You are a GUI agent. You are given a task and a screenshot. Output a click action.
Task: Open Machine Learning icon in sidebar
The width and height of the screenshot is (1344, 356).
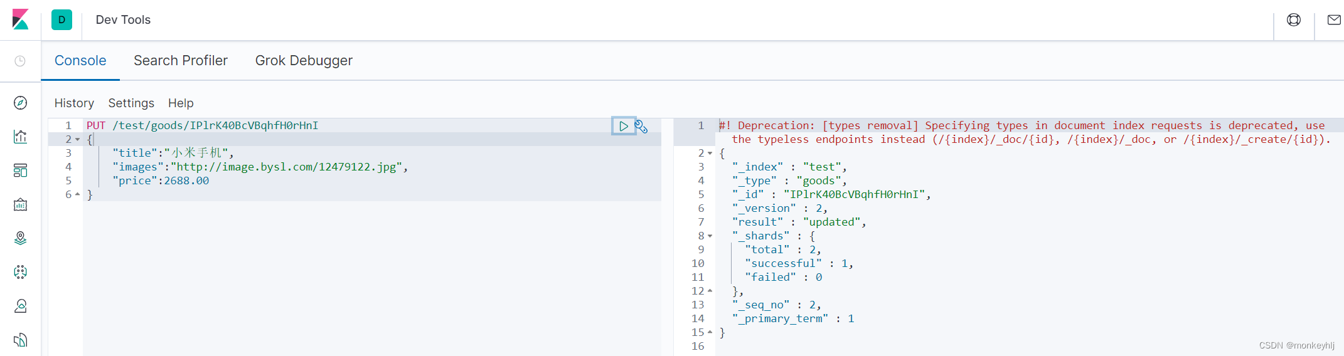(x=20, y=272)
